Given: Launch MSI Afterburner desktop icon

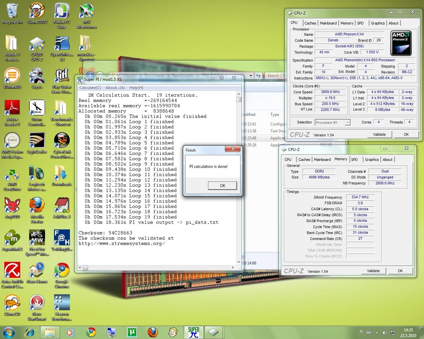Looking at the screenshot, I should point(86,16).
